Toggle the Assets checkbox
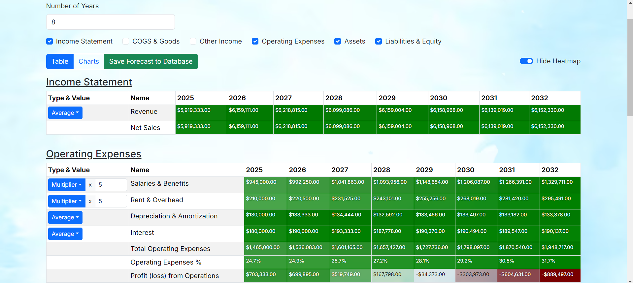Image resolution: width=633 pixels, height=283 pixels. pyautogui.click(x=338, y=41)
